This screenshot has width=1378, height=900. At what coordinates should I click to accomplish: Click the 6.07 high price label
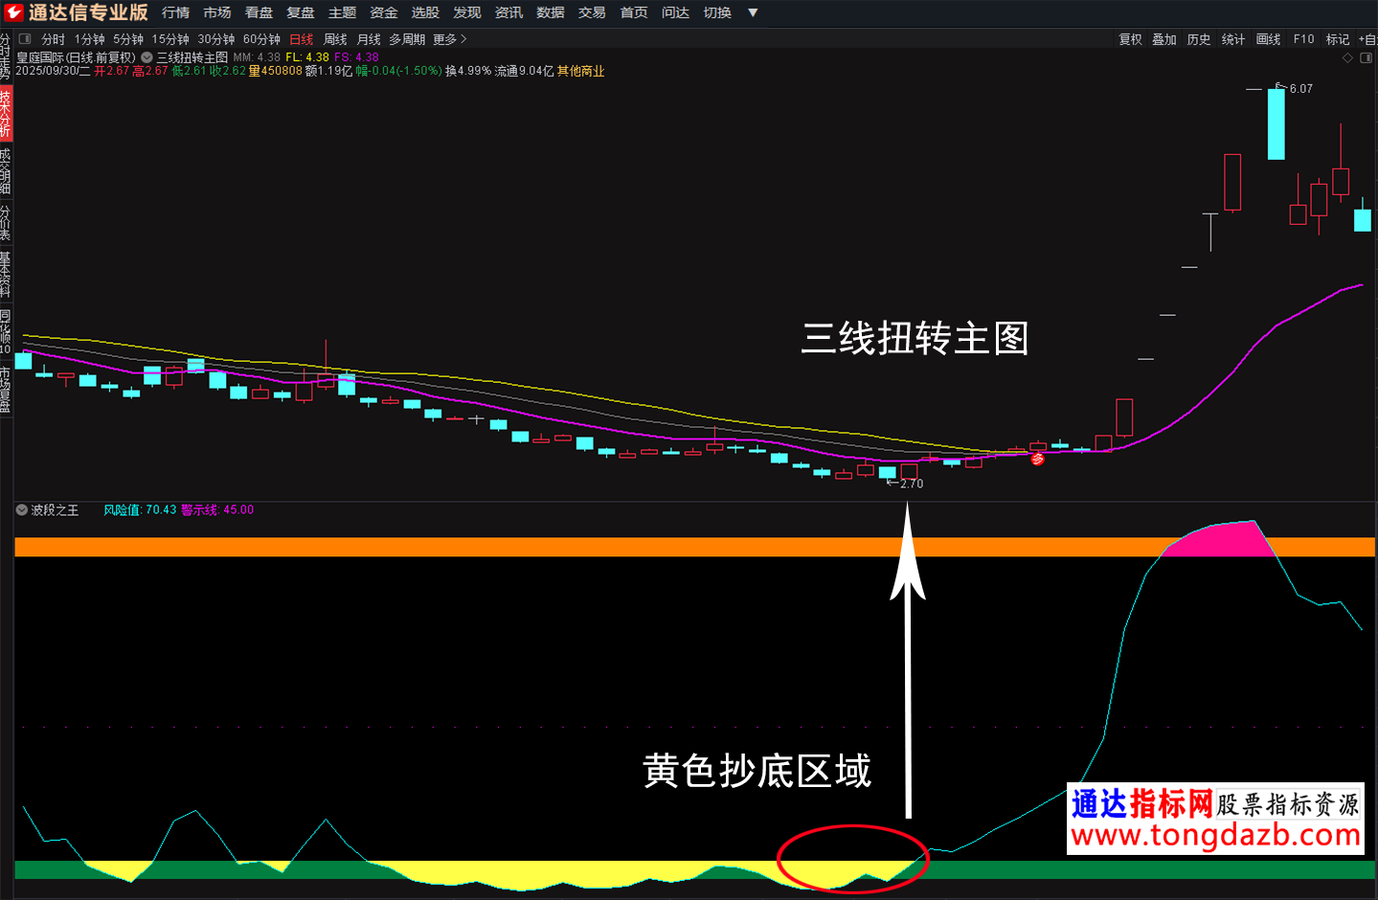click(1300, 89)
